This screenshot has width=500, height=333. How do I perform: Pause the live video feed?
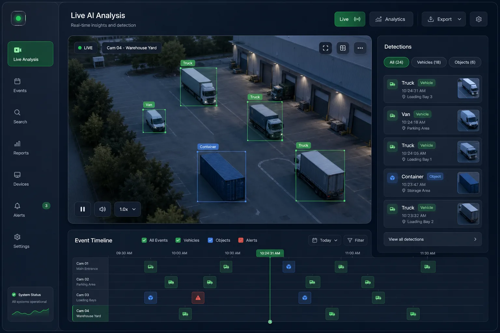[83, 209]
